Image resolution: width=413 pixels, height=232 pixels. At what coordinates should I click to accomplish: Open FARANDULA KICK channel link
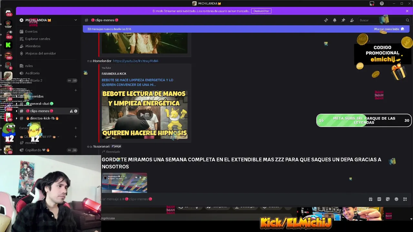[x=114, y=74]
